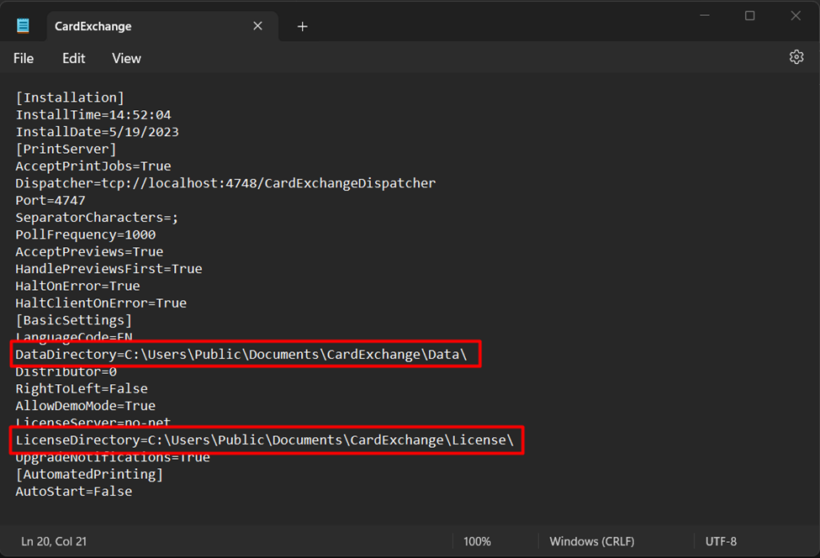
Task: Click the [PrintServer] section line
Action: (66, 149)
